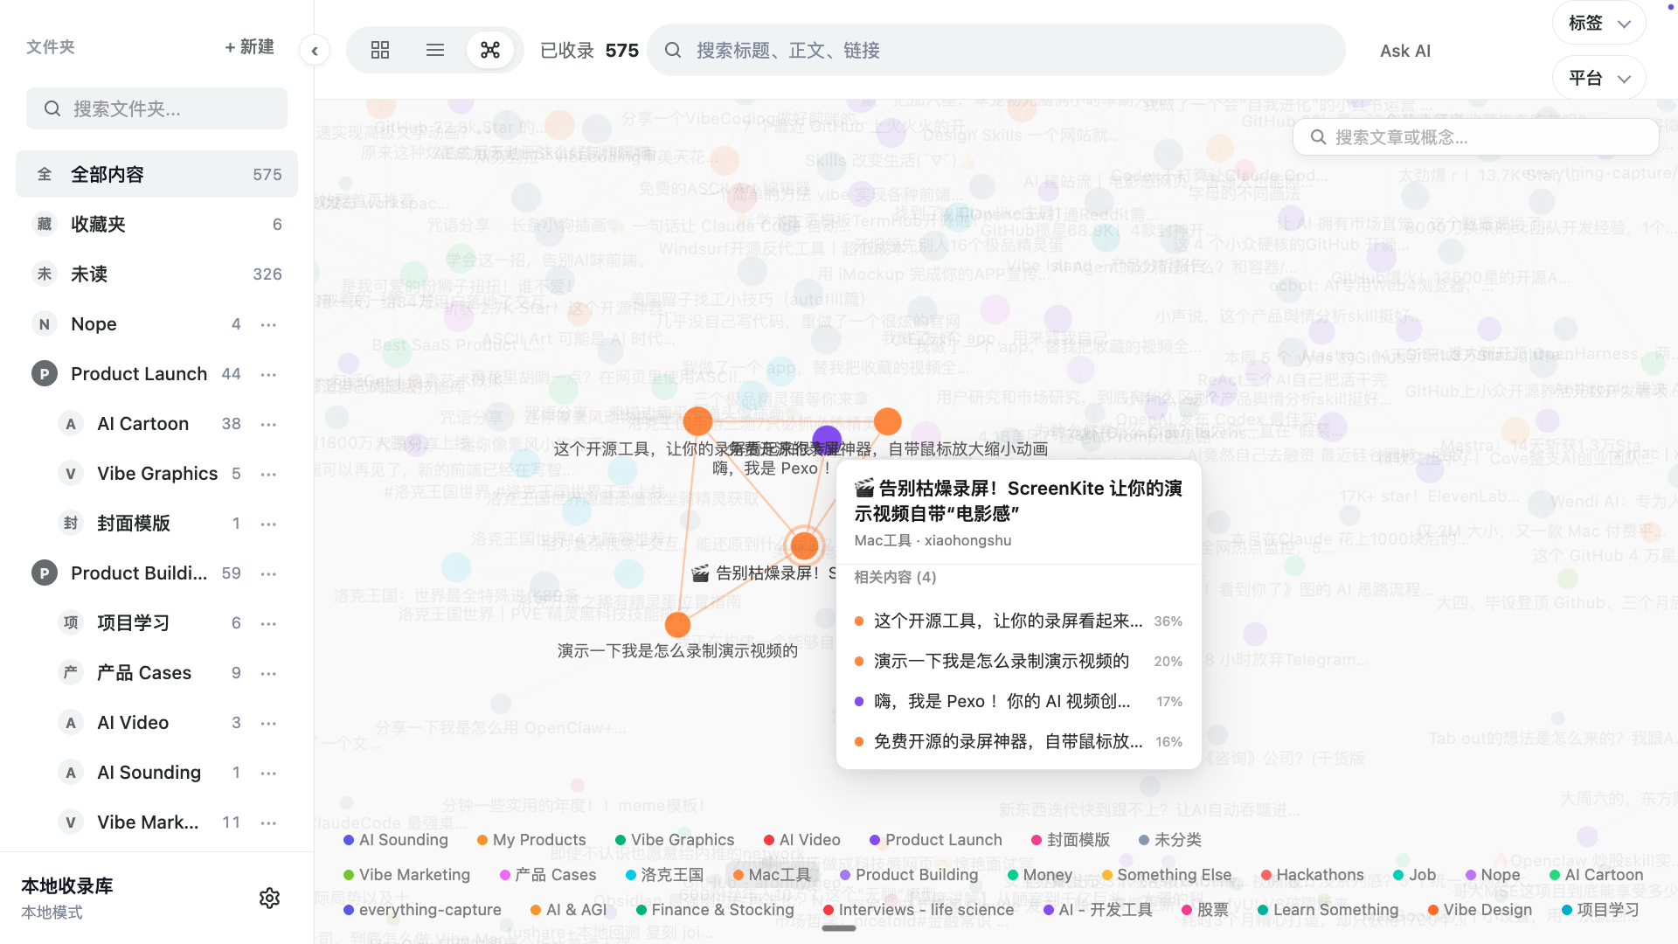Screen dimensions: 1678x944
Task: Click the search icon in top search bar
Action: pyautogui.click(x=673, y=50)
